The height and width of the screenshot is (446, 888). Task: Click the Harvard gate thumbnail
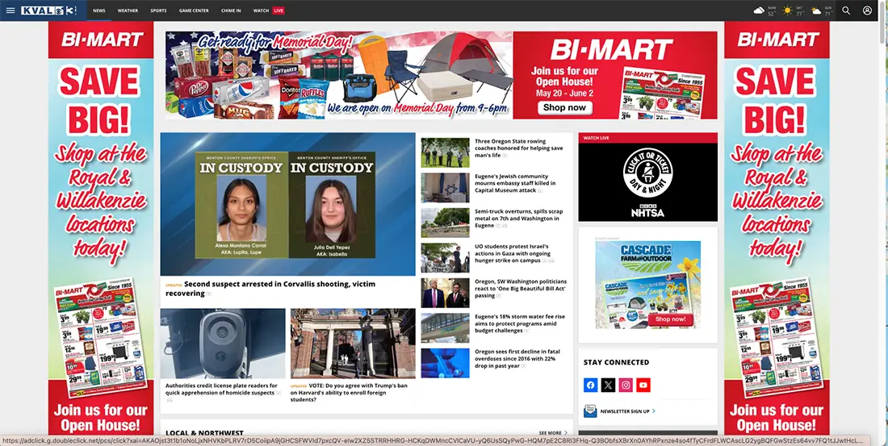(353, 344)
